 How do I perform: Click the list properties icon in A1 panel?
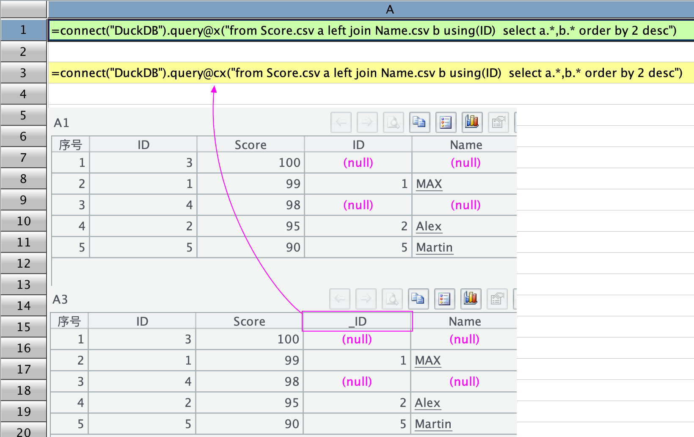click(446, 122)
